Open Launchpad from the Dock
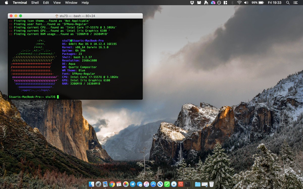 pyautogui.click(x=98, y=184)
